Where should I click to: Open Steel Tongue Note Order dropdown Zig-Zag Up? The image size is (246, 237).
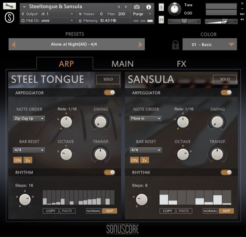pyautogui.click(x=29, y=118)
